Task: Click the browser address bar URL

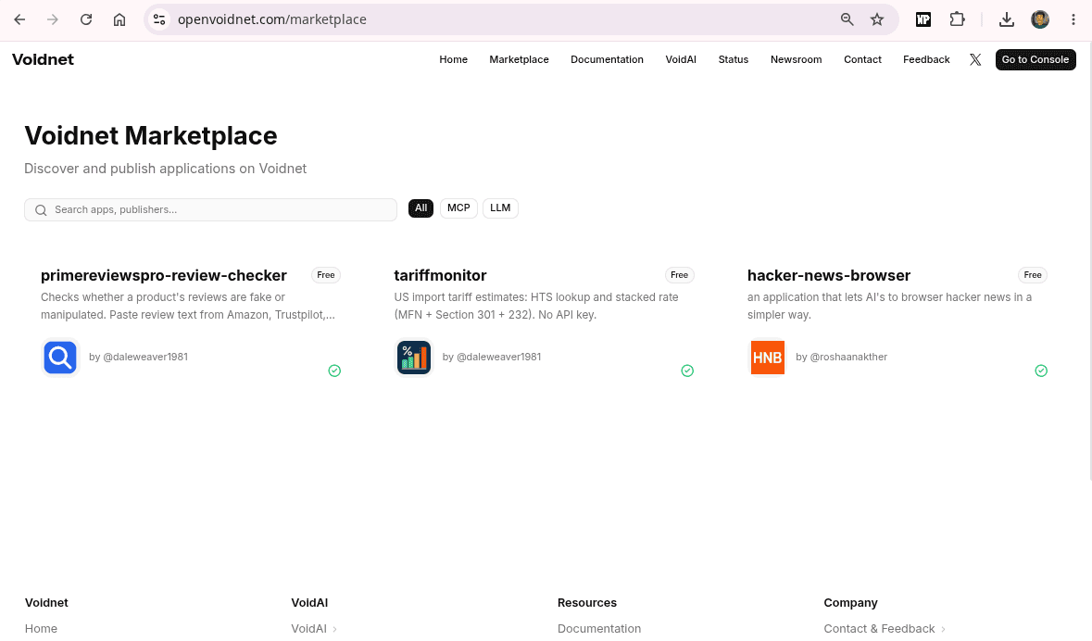Action: [272, 19]
